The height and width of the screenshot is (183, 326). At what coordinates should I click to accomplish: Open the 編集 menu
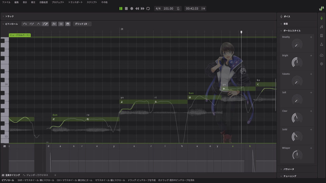pos(17,2)
